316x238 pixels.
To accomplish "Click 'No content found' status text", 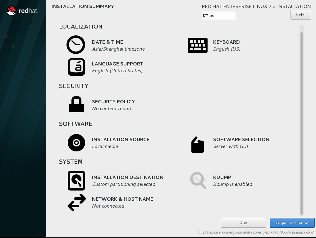I will coord(112,108).
